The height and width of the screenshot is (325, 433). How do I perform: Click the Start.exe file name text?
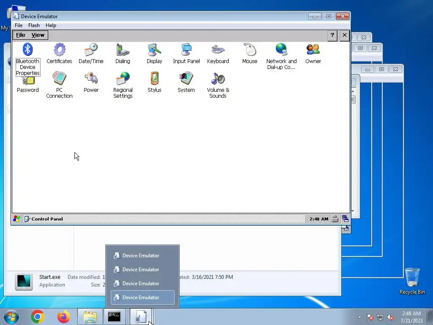coord(50,277)
